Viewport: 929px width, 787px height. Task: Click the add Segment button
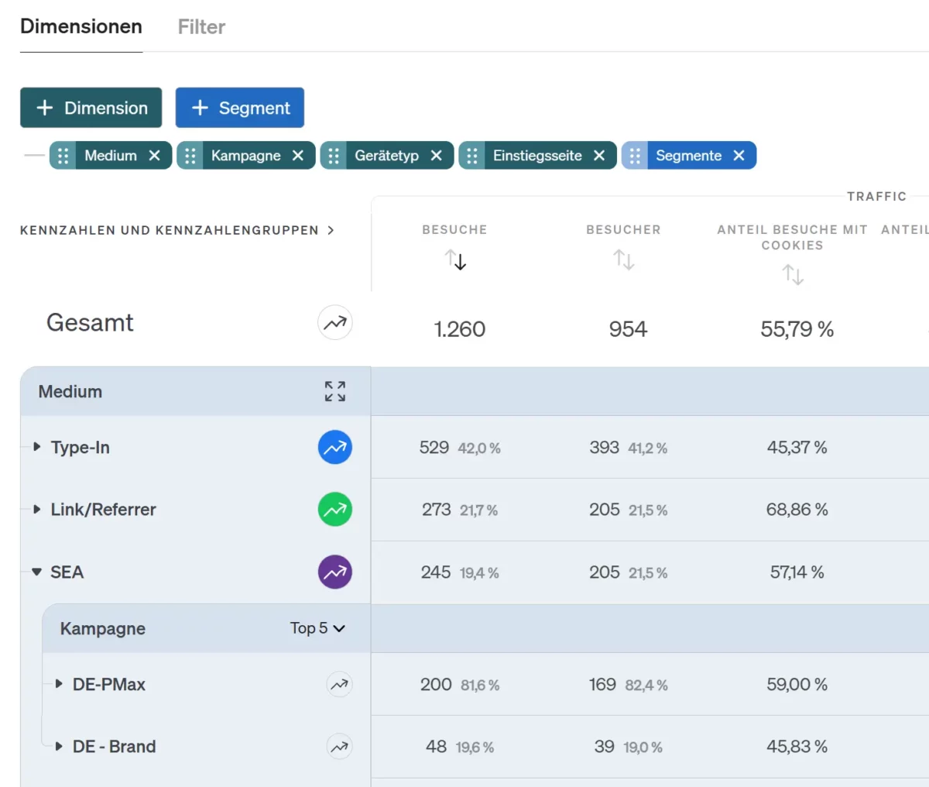click(240, 108)
